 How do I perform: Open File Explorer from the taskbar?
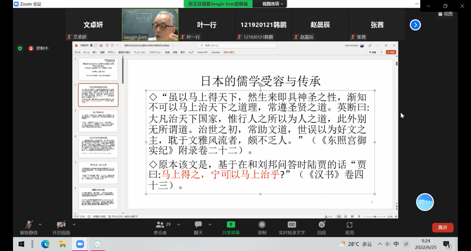63,244
